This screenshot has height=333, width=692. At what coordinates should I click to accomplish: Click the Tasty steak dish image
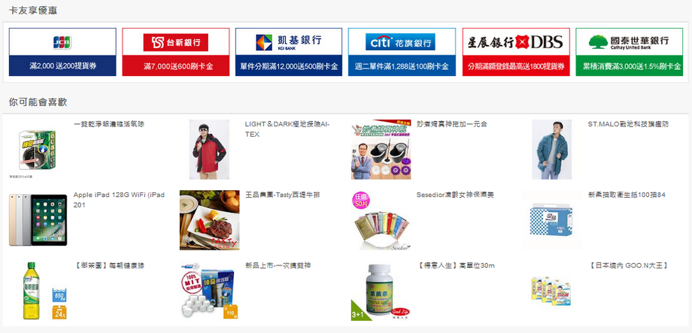pos(209,220)
